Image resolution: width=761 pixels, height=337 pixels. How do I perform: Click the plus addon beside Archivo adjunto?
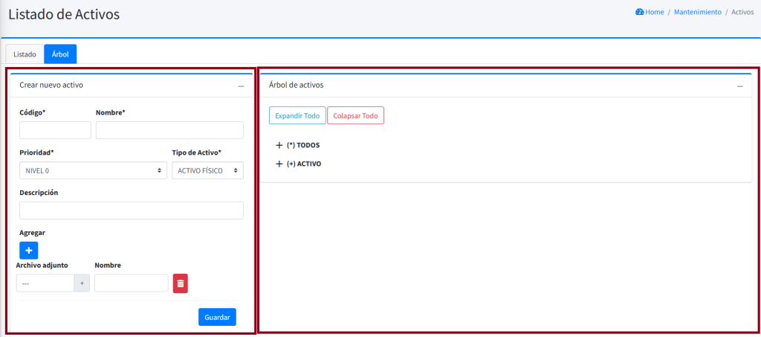click(82, 283)
